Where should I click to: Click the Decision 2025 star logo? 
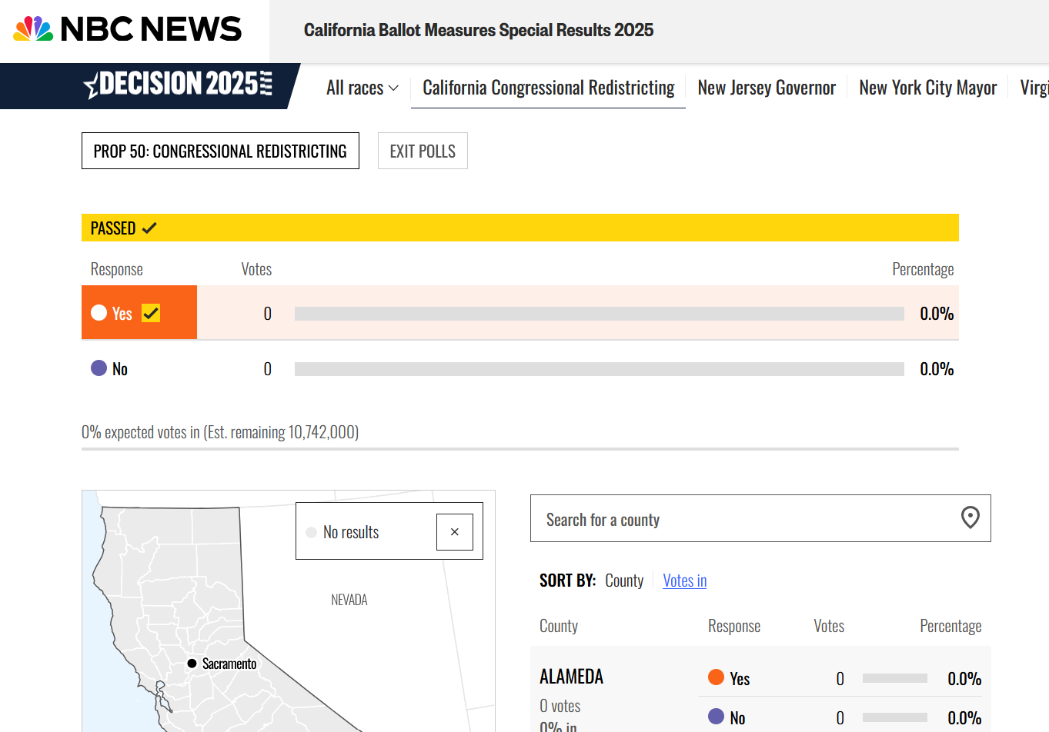[92, 85]
